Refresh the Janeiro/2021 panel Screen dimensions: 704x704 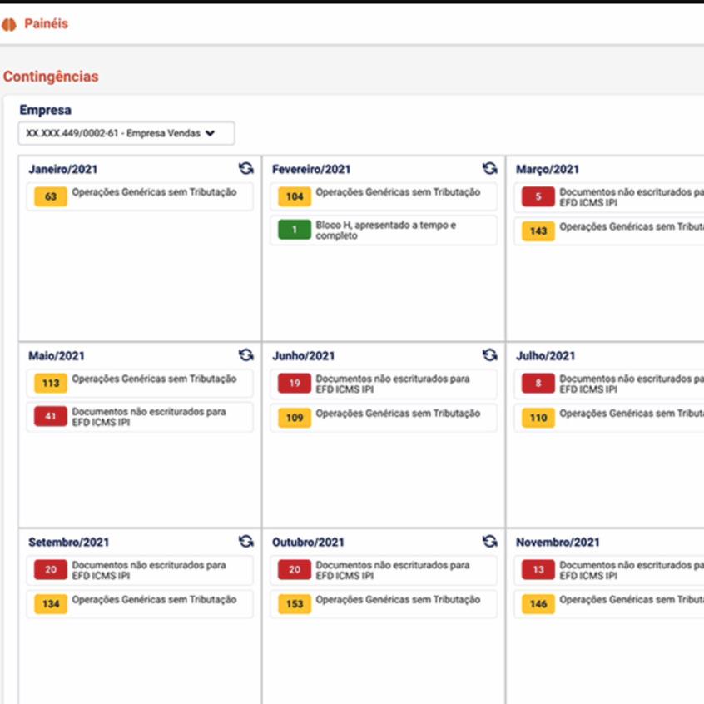(245, 168)
